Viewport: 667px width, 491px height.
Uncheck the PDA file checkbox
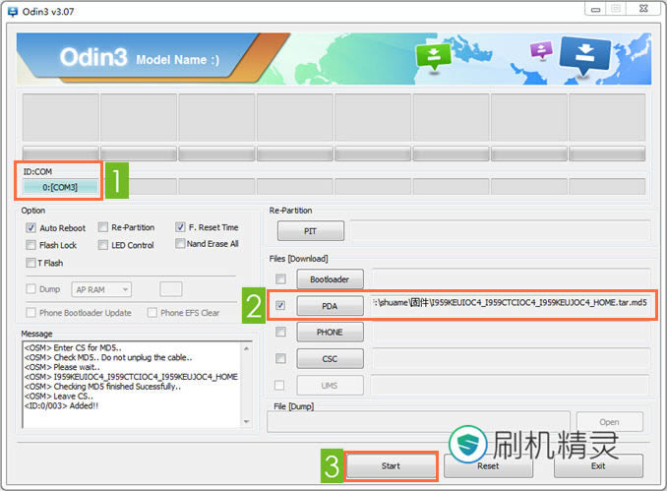pyautogui.click(x=281, y=306)
